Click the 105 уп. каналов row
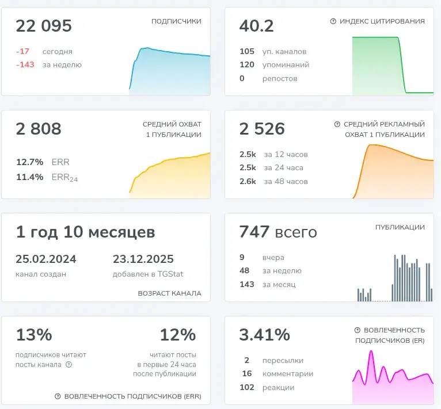 click(273, 51)
